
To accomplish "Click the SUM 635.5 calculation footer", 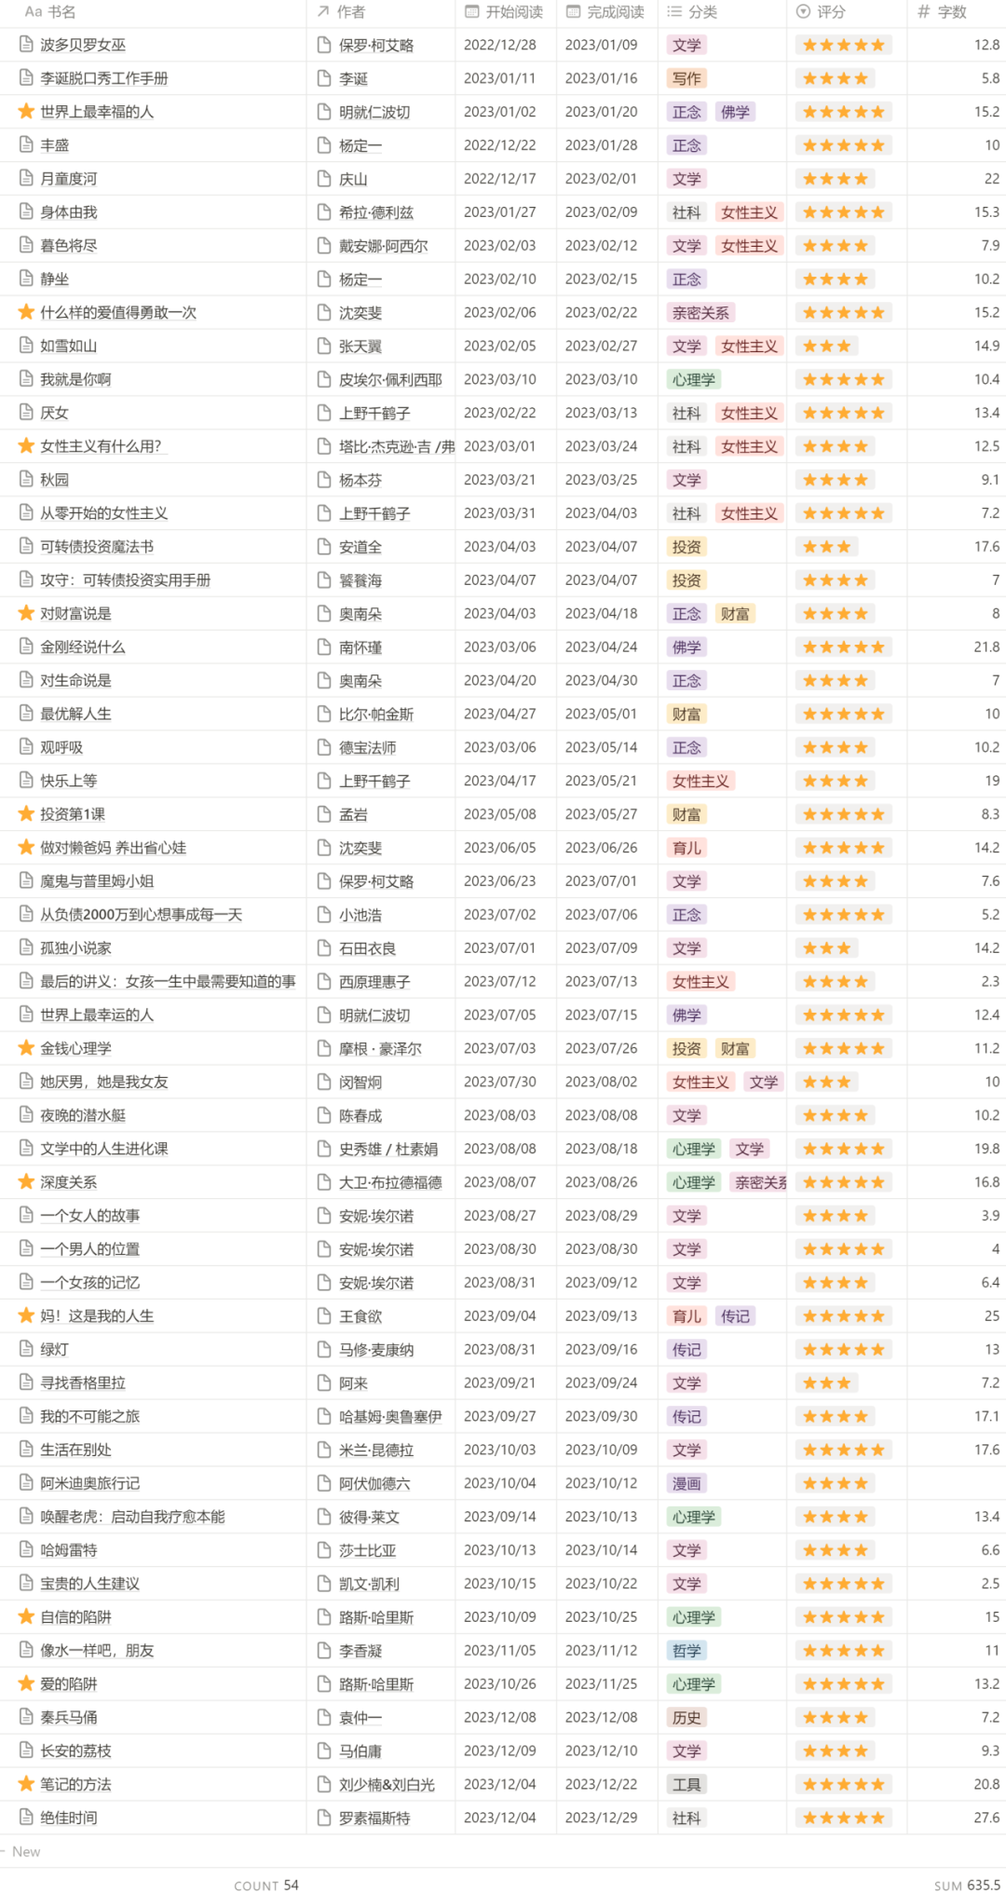I will (x=967, y=1885).
